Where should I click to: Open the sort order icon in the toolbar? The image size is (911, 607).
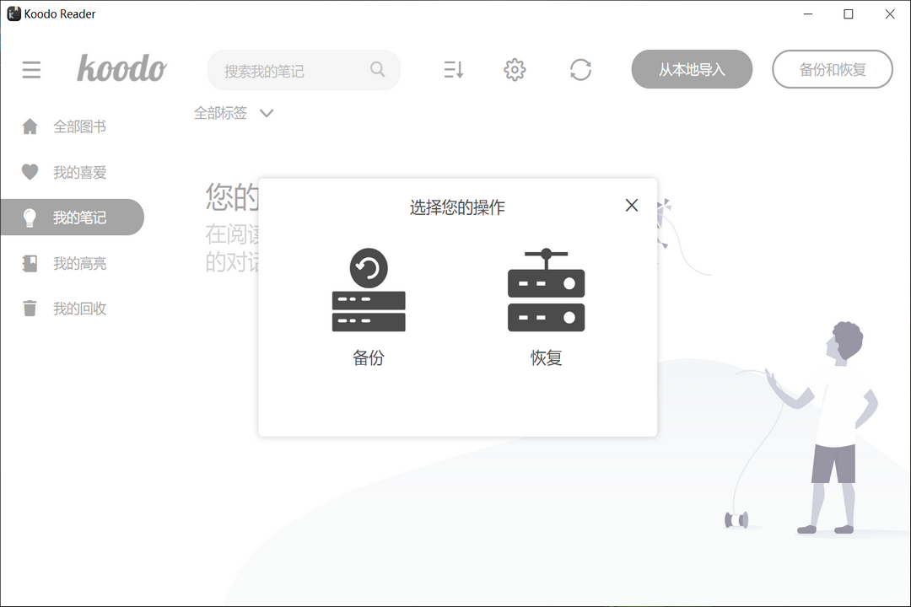pyautogui.click(x=453, y=70)
